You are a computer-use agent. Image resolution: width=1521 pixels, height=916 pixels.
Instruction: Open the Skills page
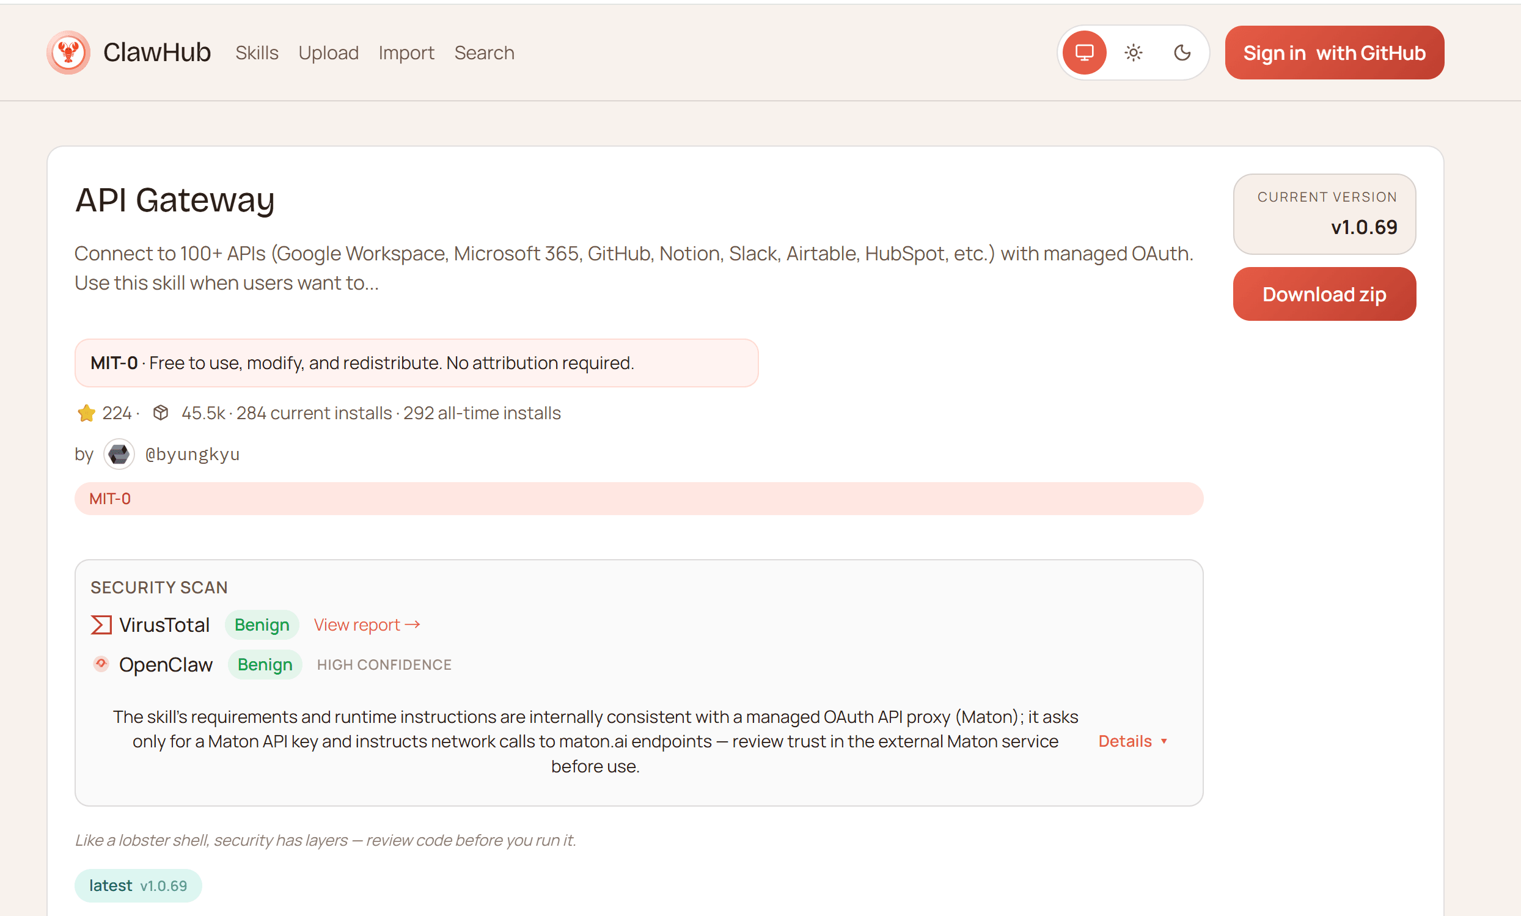257,53
